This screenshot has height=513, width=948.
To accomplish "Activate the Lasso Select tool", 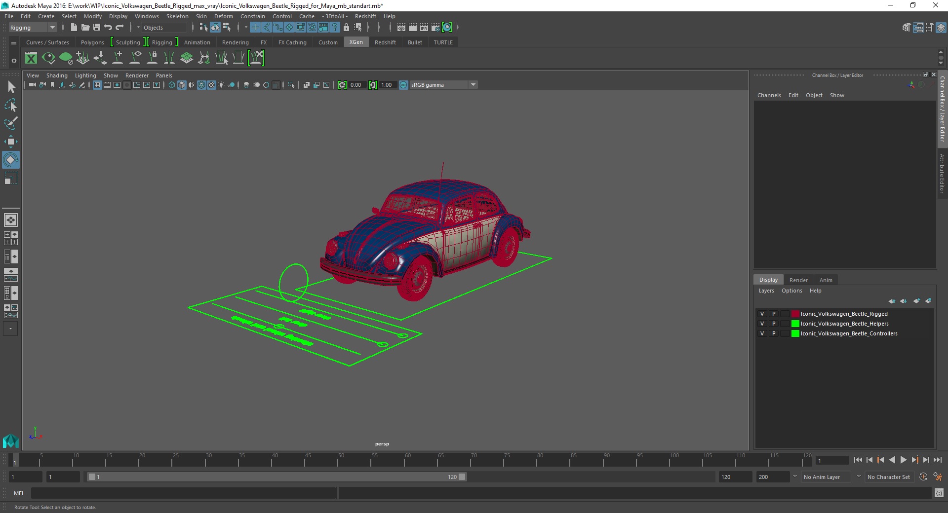I will tap(11, 105).
